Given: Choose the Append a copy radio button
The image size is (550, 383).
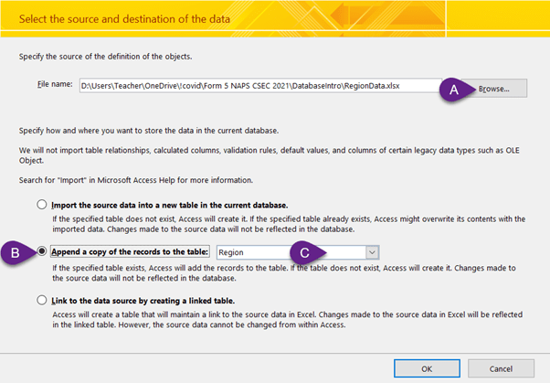Looking at the screenshot, I should click(42, 251).
